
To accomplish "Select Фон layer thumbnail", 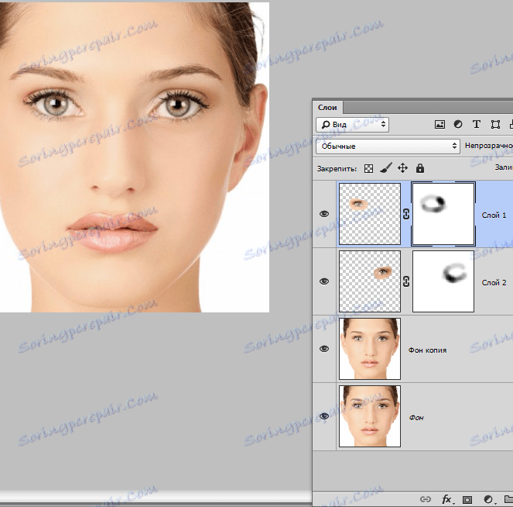I will [370, 416].
